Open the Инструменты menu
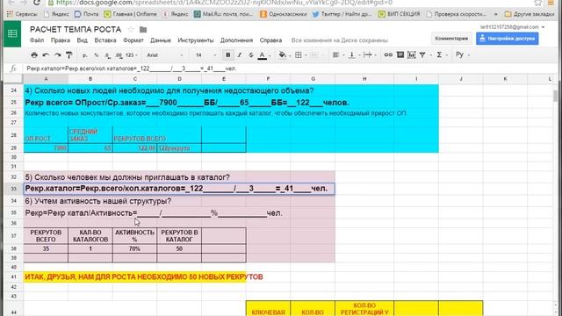Viewport: 562px width, 316px height. coord(196,40)
